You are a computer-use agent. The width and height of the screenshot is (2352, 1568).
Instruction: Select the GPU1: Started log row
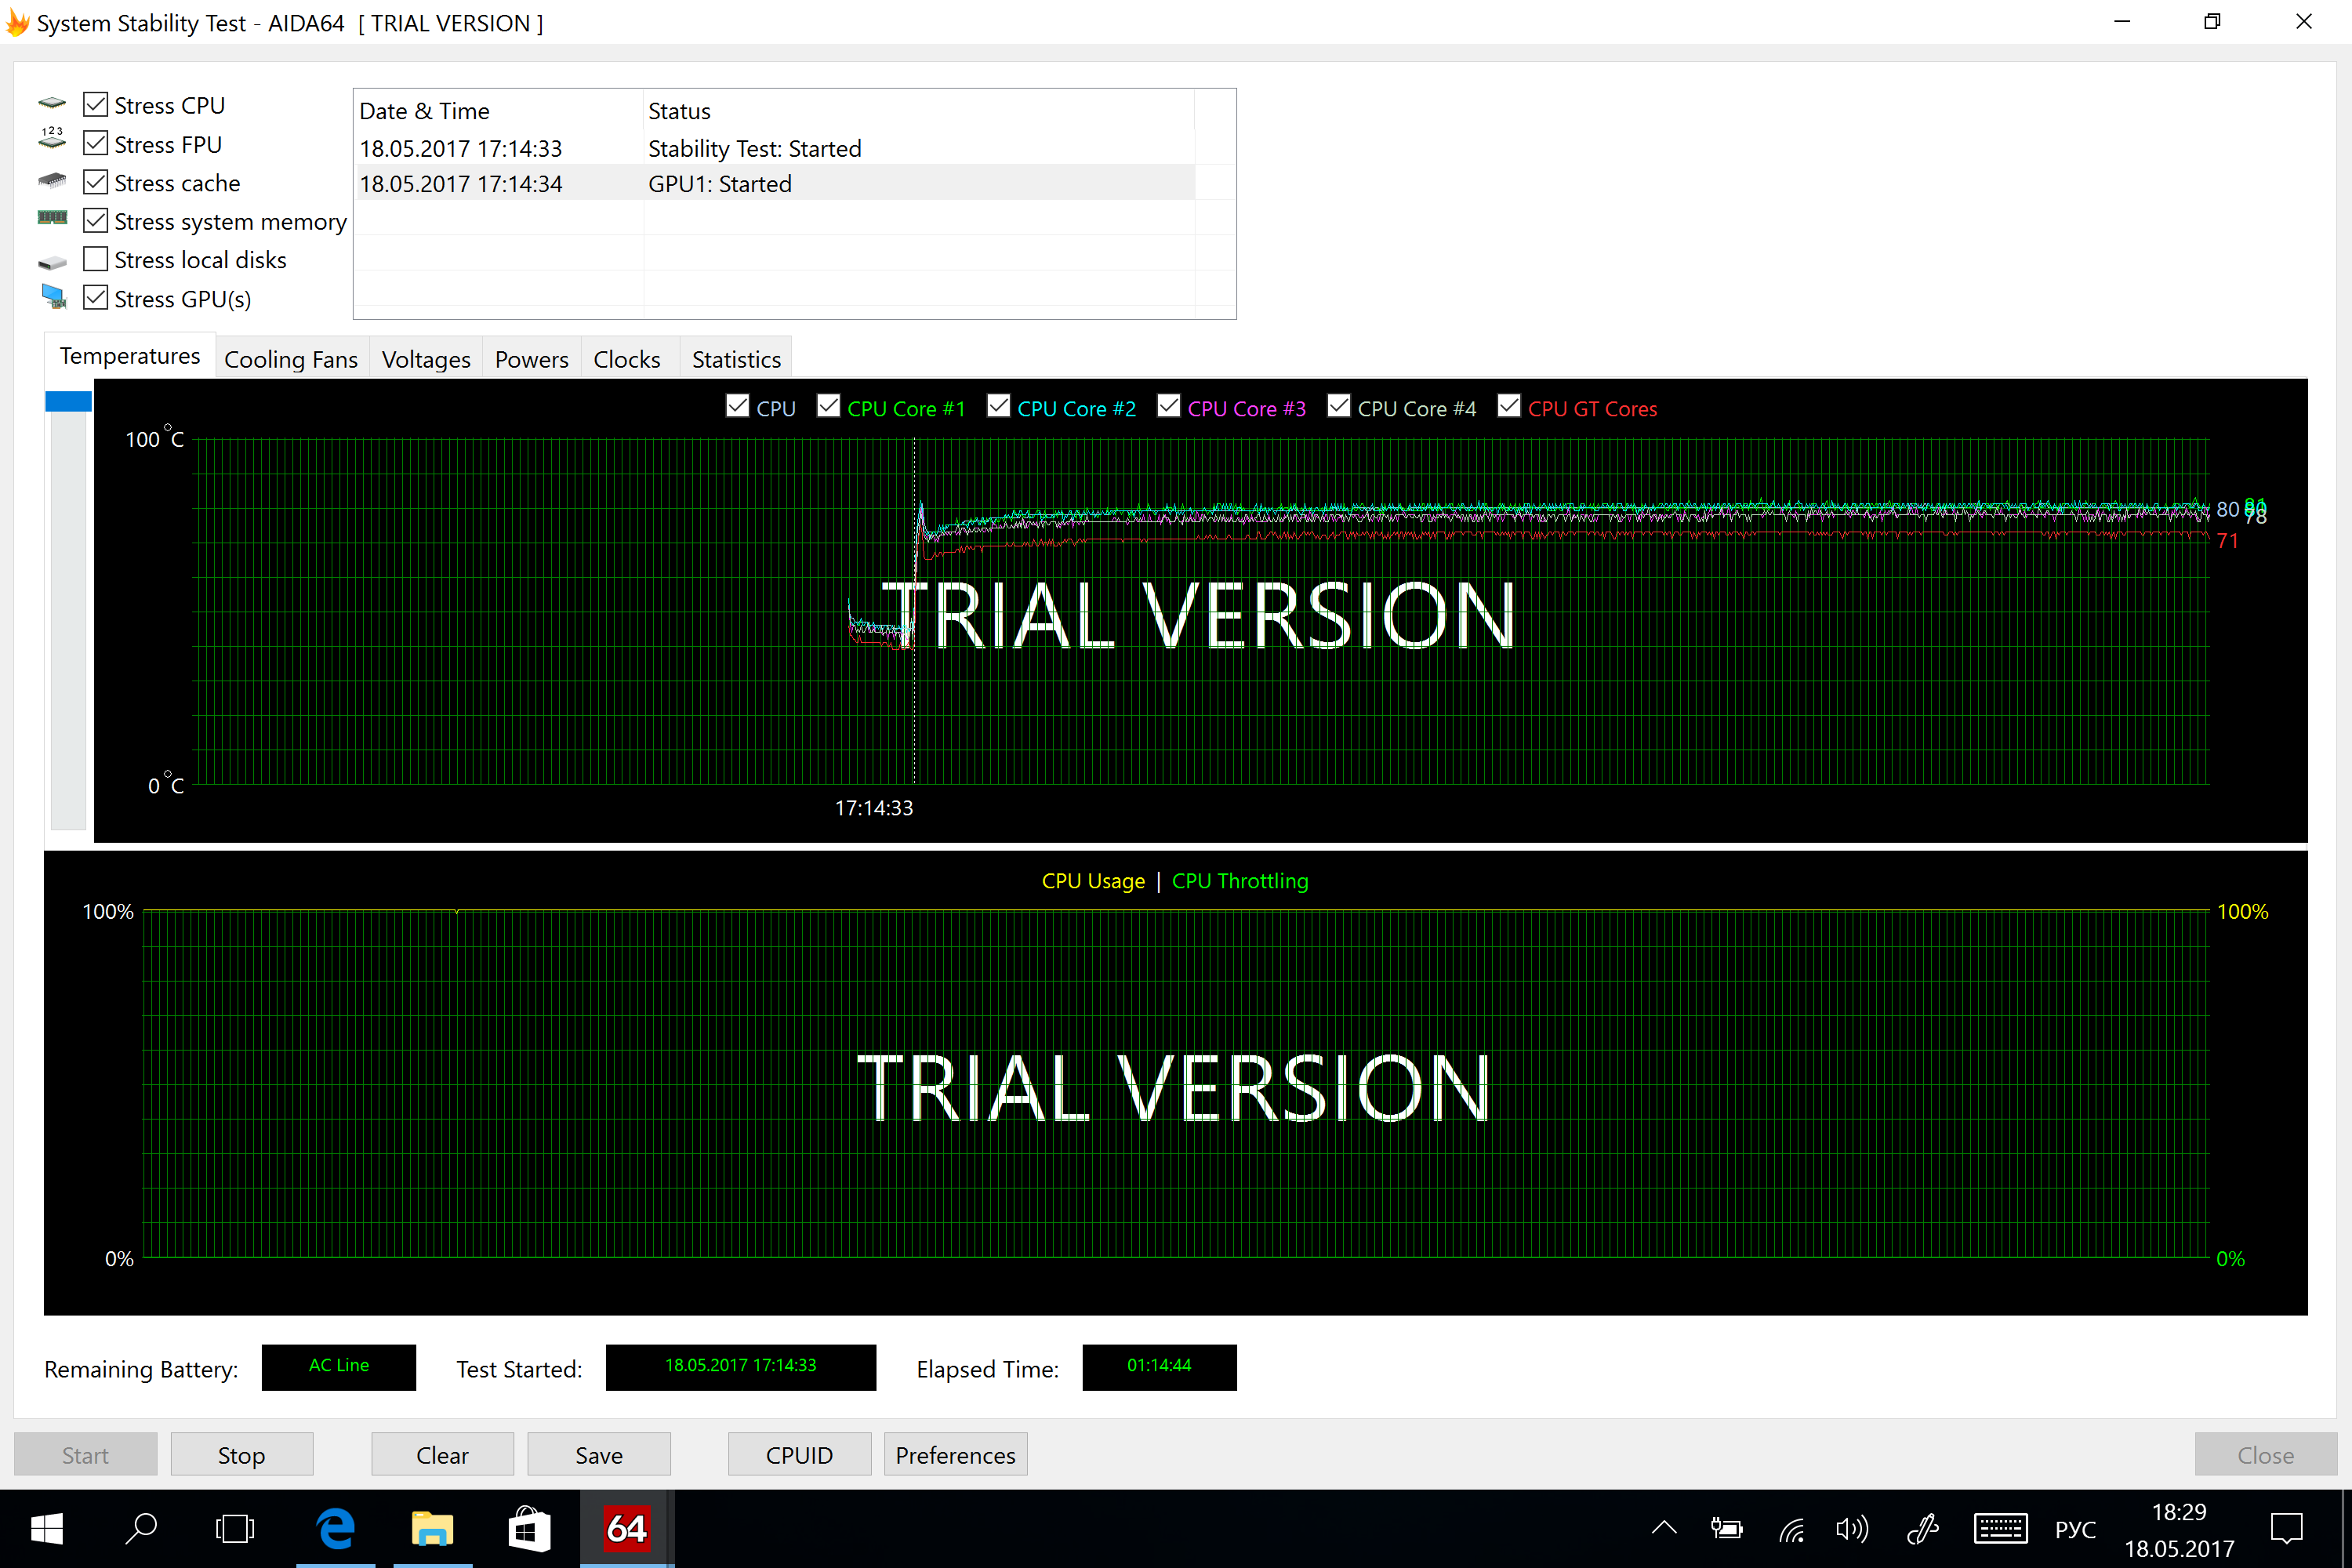[775, 184]
